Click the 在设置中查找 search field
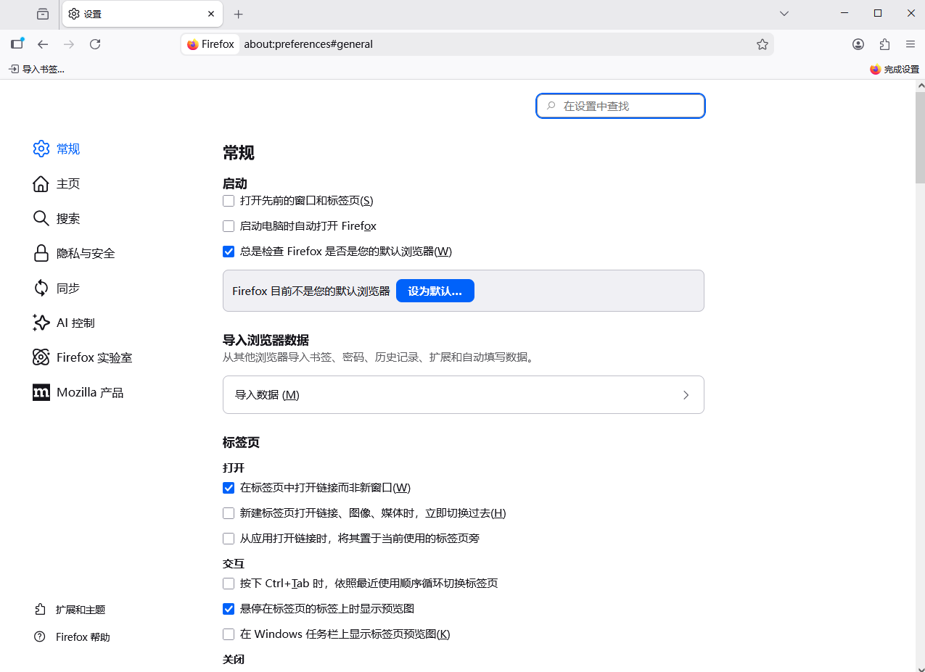Viewport: 925px width, 672px height. (x=620, y=106)
